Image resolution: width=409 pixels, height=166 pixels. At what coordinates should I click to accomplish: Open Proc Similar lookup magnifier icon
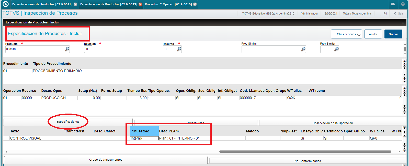336,49
